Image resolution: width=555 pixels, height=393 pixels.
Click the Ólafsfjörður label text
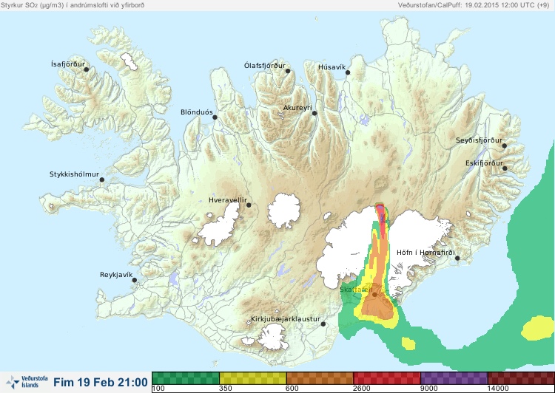(265, 66)
